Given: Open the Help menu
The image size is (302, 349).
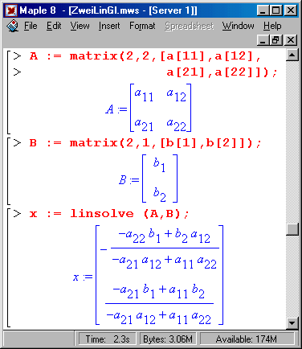Looking at the screenshot, I should (x=272, y=26).
